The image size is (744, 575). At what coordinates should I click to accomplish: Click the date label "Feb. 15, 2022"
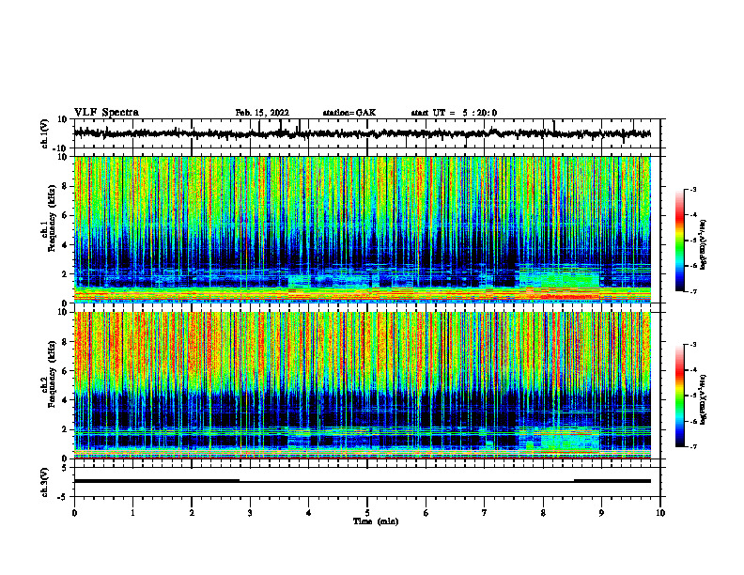[x=262, y=113]
